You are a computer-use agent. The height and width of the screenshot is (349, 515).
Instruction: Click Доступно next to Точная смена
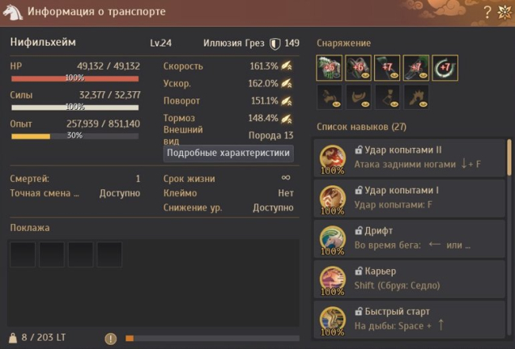click(x=120, y=193)
